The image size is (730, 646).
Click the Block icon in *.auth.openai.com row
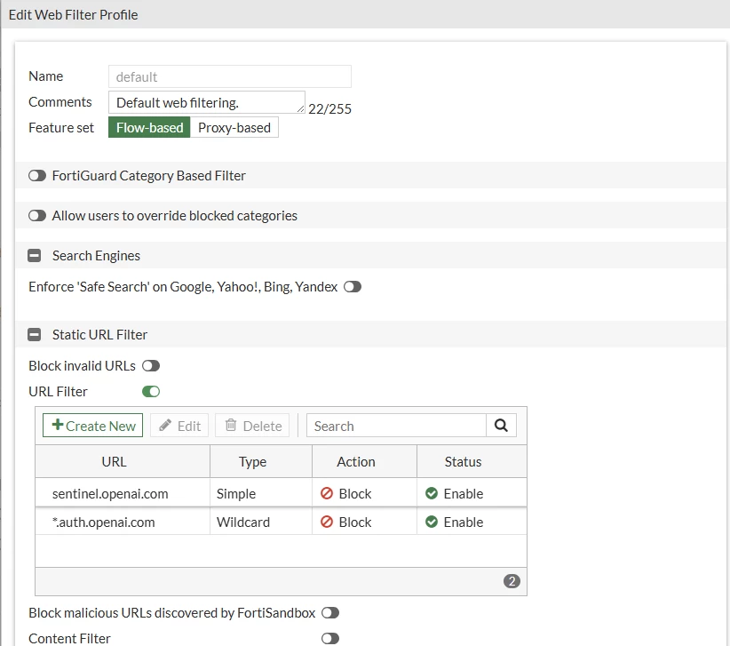(327, 522)
